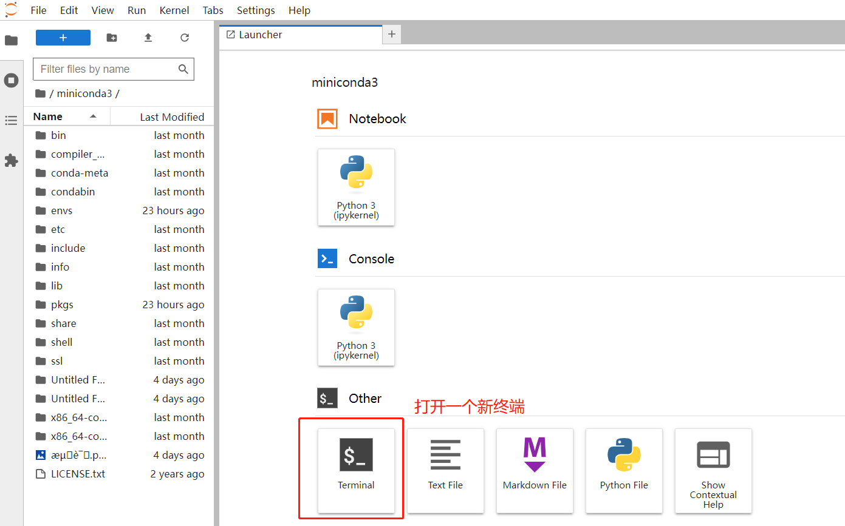Click the Jupyter logo icon

11,10
